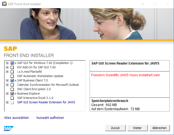Expand SAP GUI for Windows 7.60 node
The width and height of the screenshot is (174, 135).
point(7,63)
